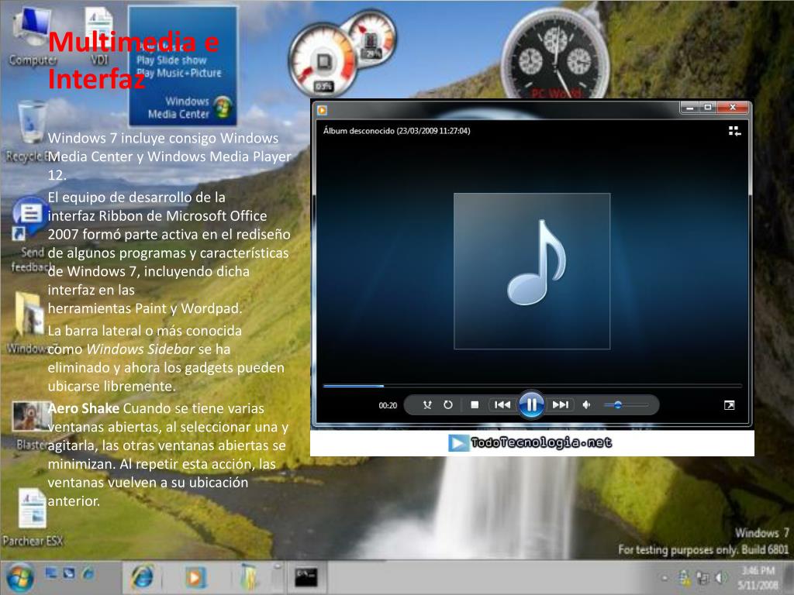This screenshot has width=794, height=595.
Task: Click the elapsed time 00:20
Action: [388, 405]
